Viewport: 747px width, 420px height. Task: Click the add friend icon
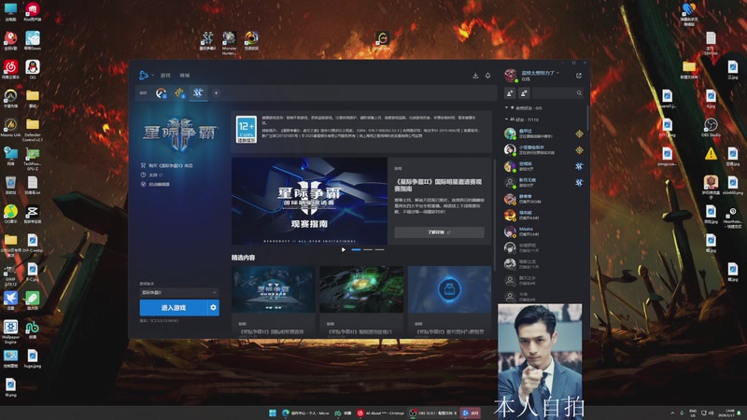pyautogui.click(x=510, y=92)
